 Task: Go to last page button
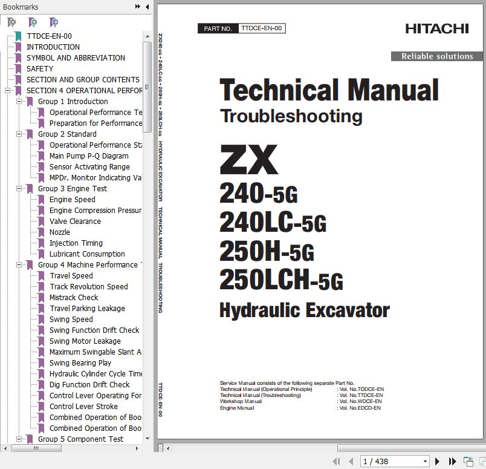pos(452,461)
